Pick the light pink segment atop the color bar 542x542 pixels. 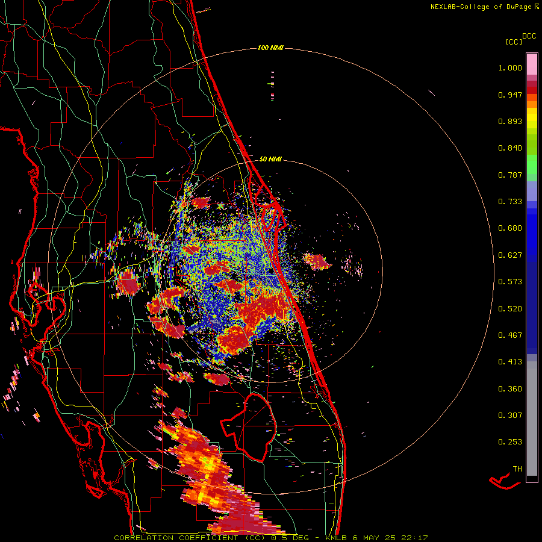[532, 64]
